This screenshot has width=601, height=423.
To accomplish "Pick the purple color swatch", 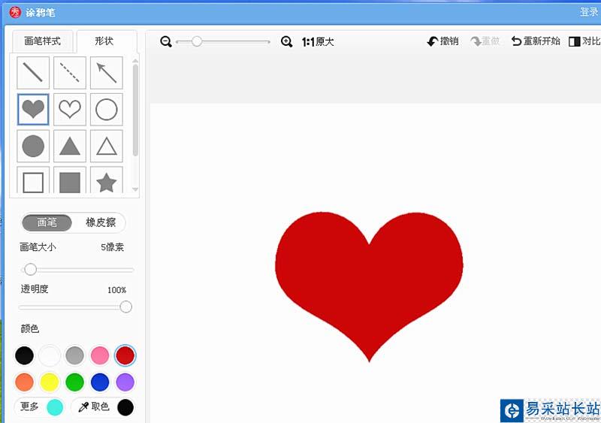I will point(125,382).
